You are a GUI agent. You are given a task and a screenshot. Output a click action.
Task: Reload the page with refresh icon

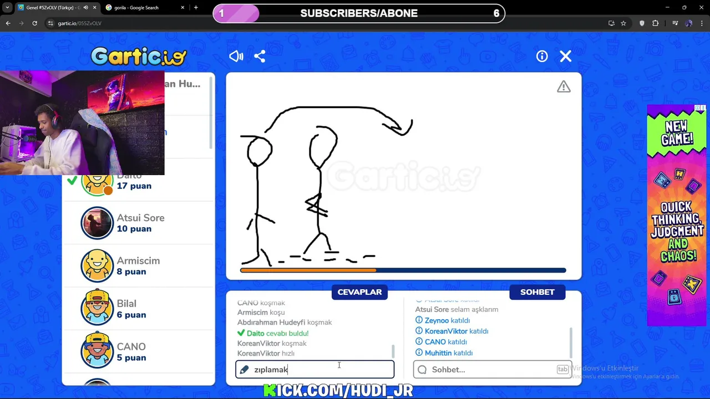click(x=34, y=23)
